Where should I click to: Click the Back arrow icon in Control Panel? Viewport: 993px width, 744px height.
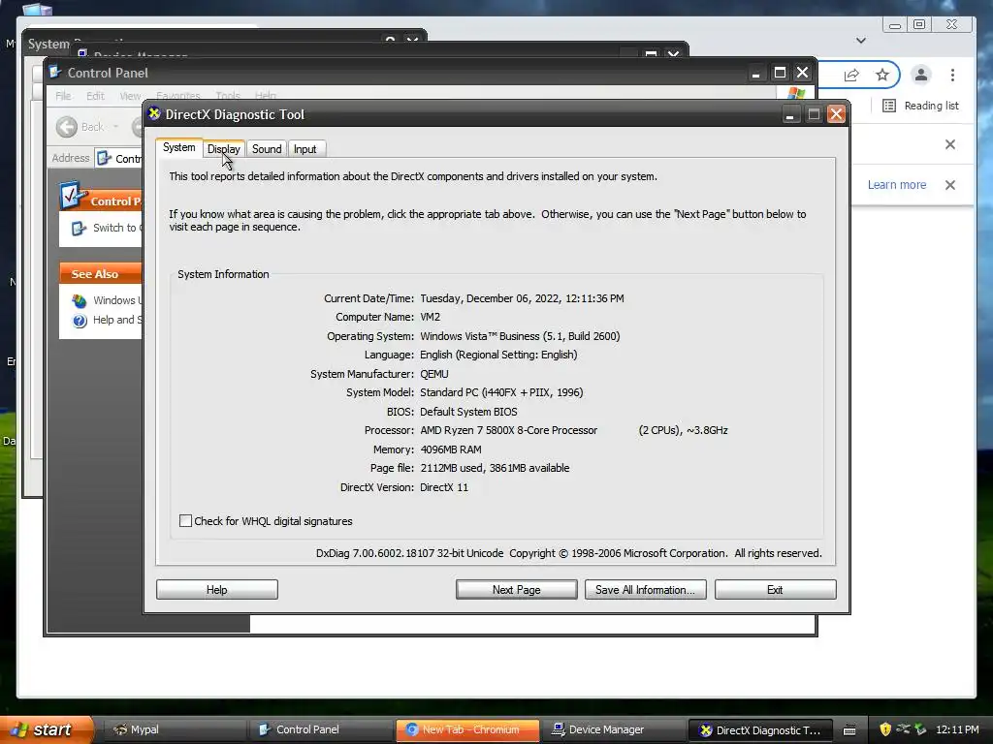coord(67,127)
